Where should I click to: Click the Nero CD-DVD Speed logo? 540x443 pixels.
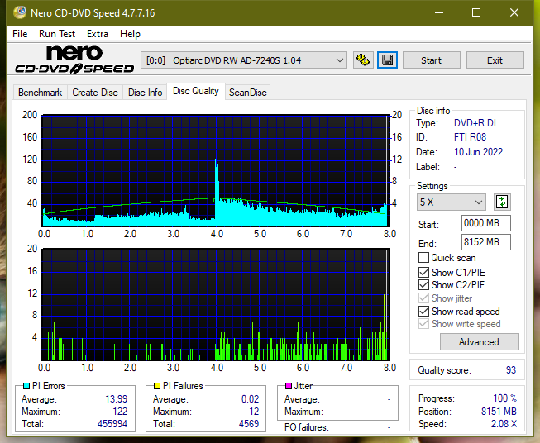[74, 60]
